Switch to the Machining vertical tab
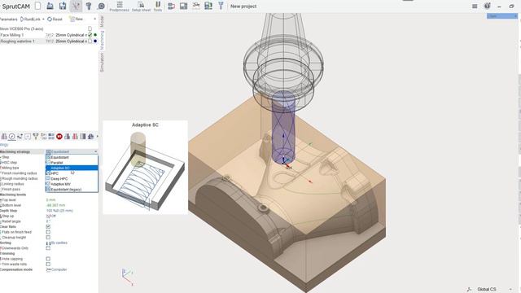Screen dimensions: 521x293 (102, 40)
